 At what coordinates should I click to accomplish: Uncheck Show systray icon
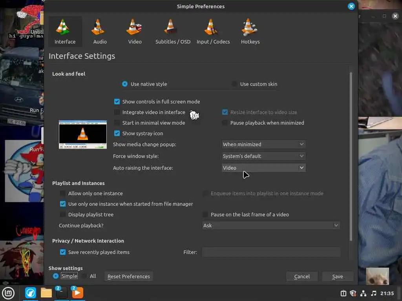(x=117, y=133)
